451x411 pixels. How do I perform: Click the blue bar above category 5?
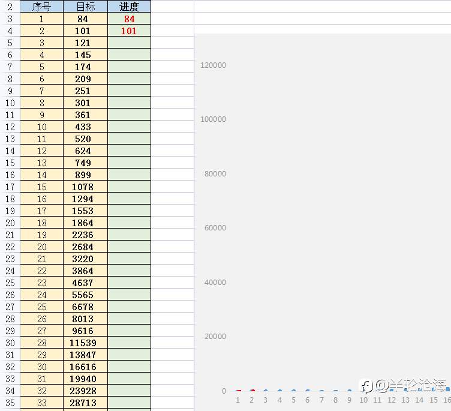[293, 390]
